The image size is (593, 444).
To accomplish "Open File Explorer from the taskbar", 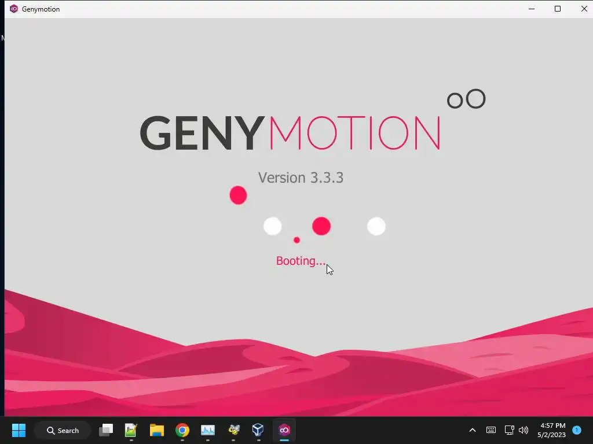I will coord(156,430).
